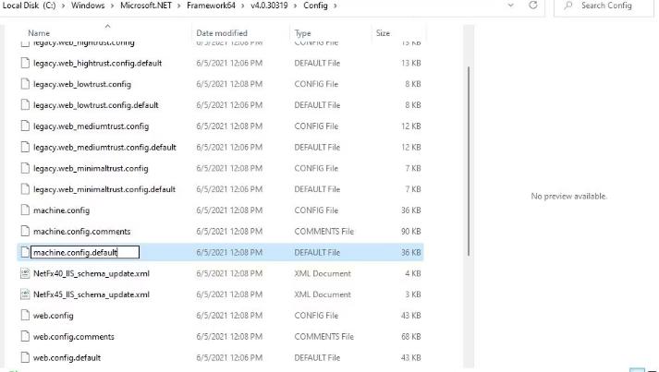Click the file icon beside legacy.web_mediumtrust.config.default
This screenshot has width=659, height=372.
(25, 147)
